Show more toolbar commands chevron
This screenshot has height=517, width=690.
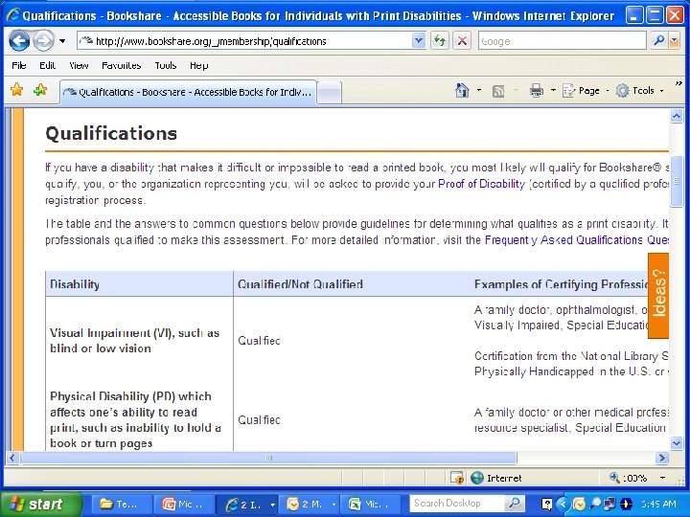pos(678,83)
